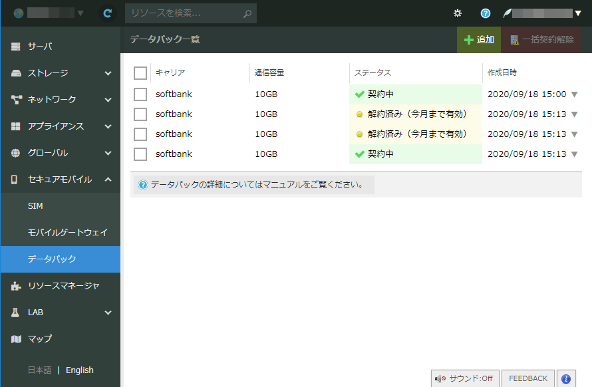This screenshot has width=592, height=387.
Task: Click the magnifier icon in the search box
Action: 247,13
